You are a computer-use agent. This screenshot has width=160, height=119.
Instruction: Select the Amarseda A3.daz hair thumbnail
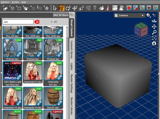pyautogui.click(x=33, y=72)
